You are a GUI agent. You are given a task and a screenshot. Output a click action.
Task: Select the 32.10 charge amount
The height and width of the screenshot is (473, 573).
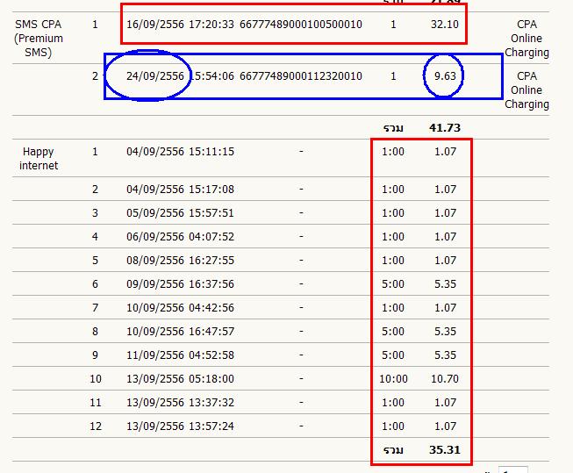(445, 25)
